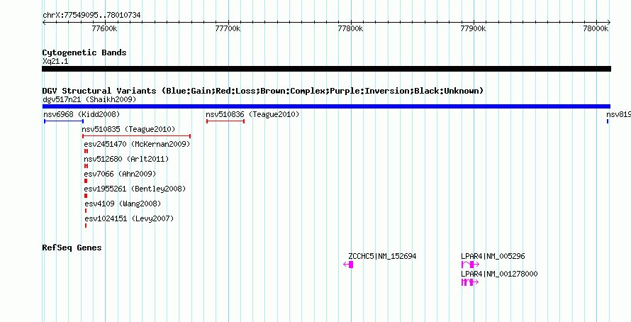This screenshot has height=322, width=631.
Task: Click the 78000k ruler tick label
Action: click(x=596, y=28)
